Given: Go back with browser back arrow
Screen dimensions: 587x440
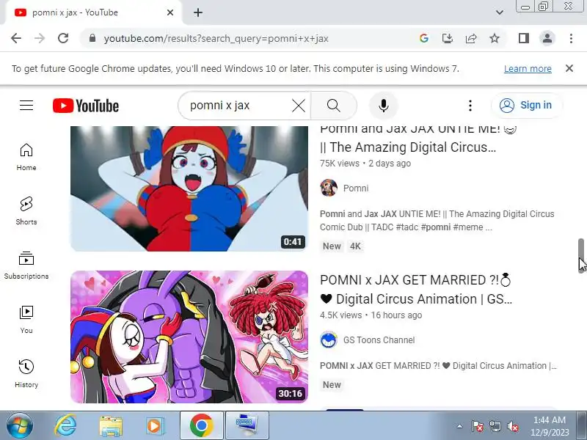Looking at the screenshot, I should 16,38.
